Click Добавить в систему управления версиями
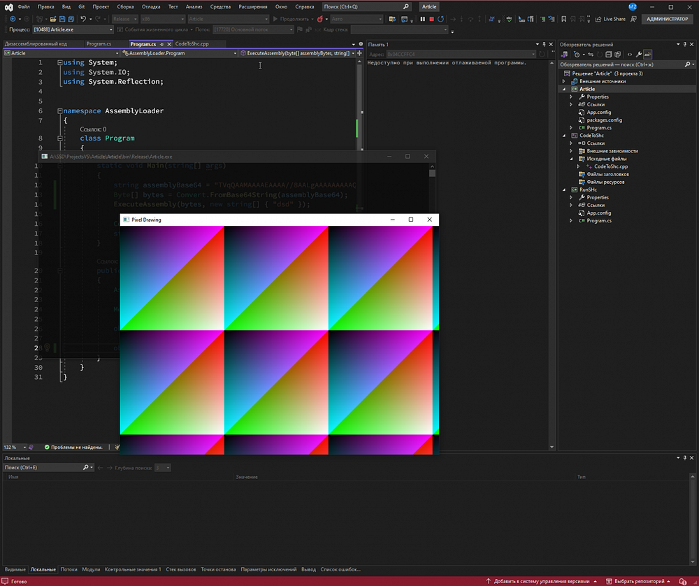Image resolution: width=699 pixels, height=586 pixels. pos(541,582)
